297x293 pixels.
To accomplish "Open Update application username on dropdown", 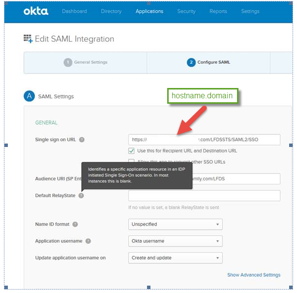I will point(175,258).
